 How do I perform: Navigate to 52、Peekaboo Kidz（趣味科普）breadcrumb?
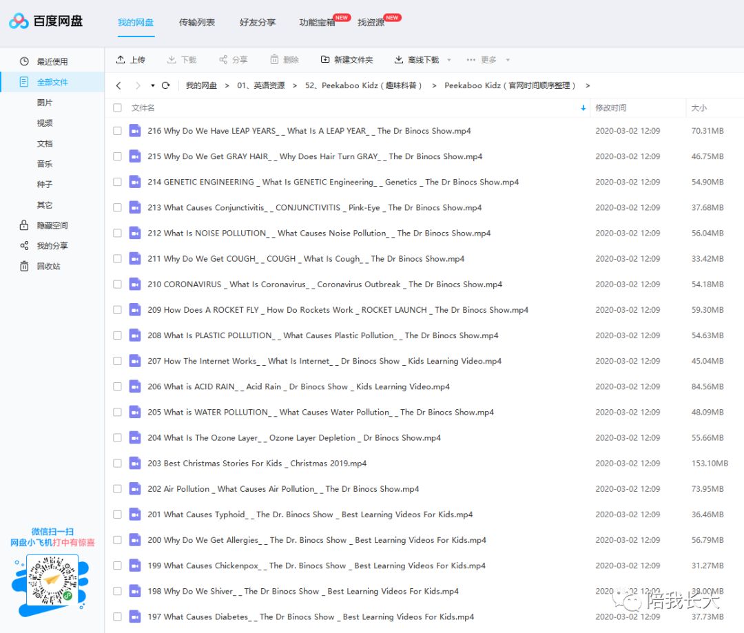pos(364,85)
